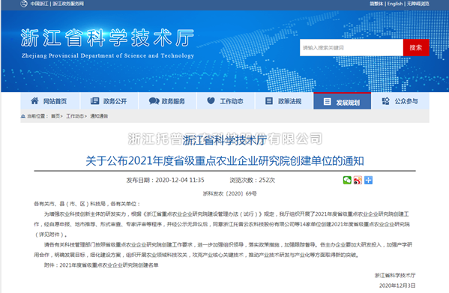Click the 政务公开 newspaper icon

click(94, 100)
